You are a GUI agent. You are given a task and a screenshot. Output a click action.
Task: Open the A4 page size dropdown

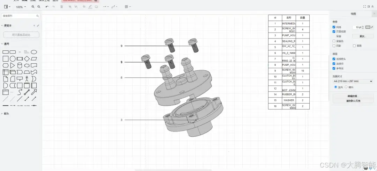[x=353, y=81]
